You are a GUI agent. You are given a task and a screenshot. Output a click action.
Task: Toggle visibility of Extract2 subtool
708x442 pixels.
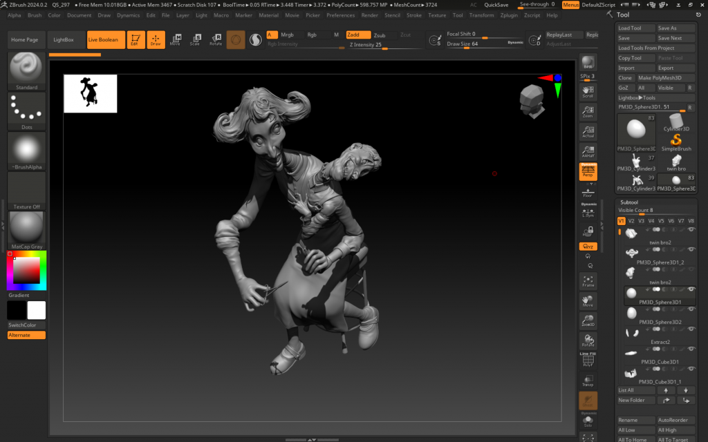pos(691,329)
